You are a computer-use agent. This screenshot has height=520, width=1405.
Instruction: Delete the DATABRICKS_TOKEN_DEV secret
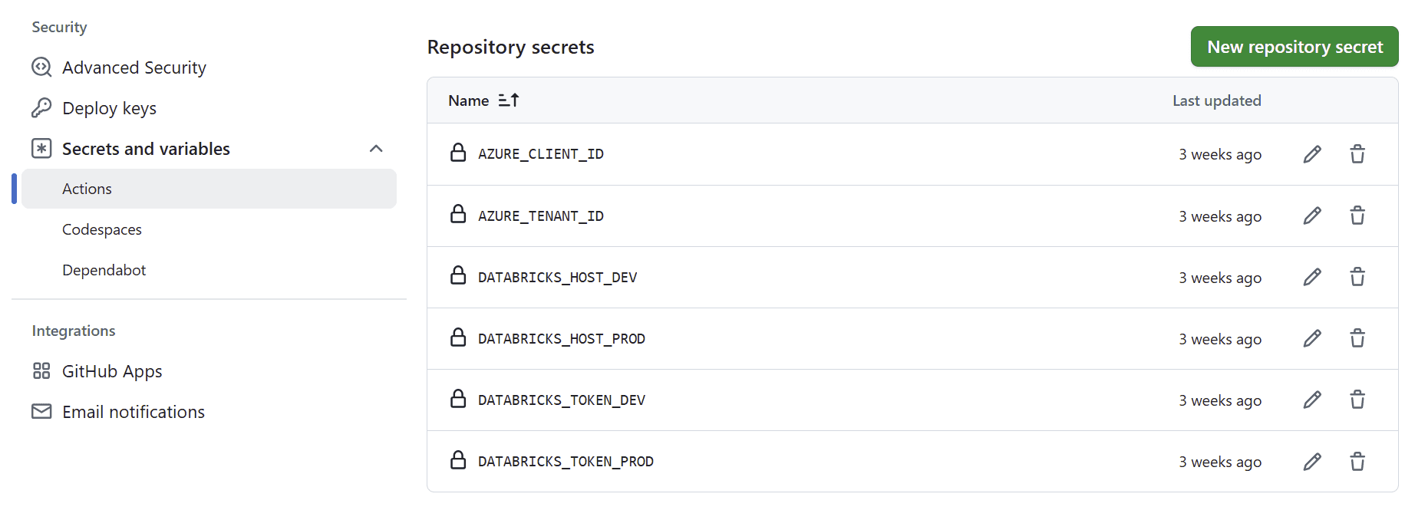[x=1357, y=400]
